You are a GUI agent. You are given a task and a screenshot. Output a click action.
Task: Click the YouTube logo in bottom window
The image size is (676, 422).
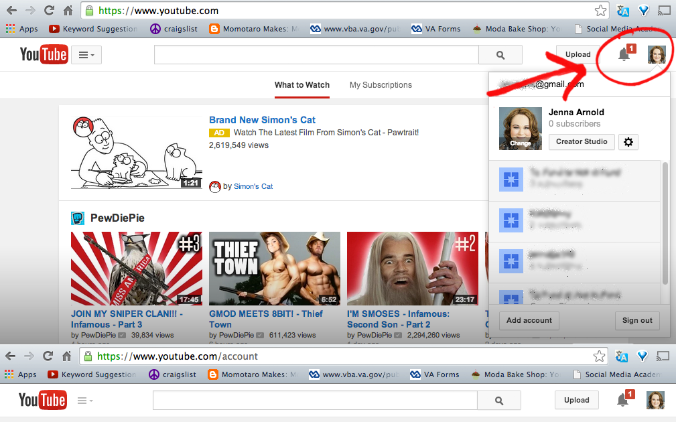42,400
